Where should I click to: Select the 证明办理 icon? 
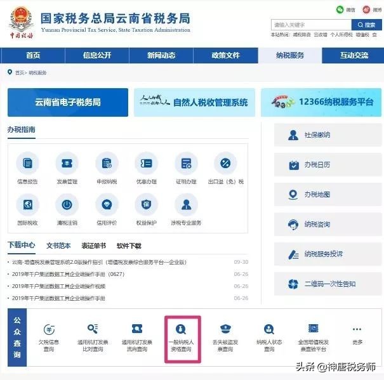pos(186,163)
